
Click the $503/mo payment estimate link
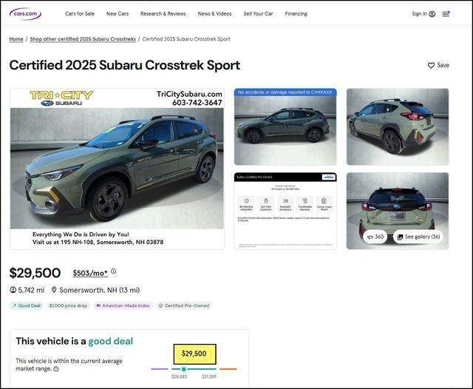point(90,273)
